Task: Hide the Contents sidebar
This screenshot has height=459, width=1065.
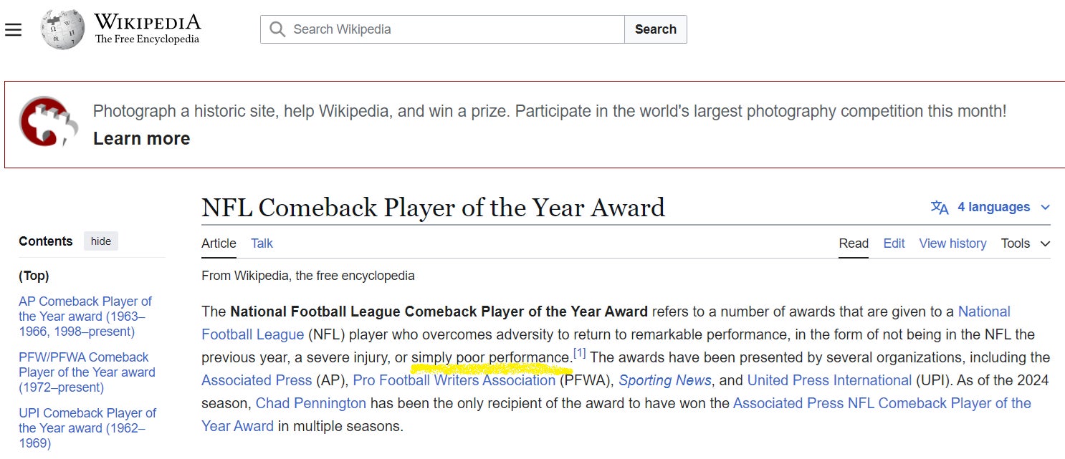Action: (100, 241)
